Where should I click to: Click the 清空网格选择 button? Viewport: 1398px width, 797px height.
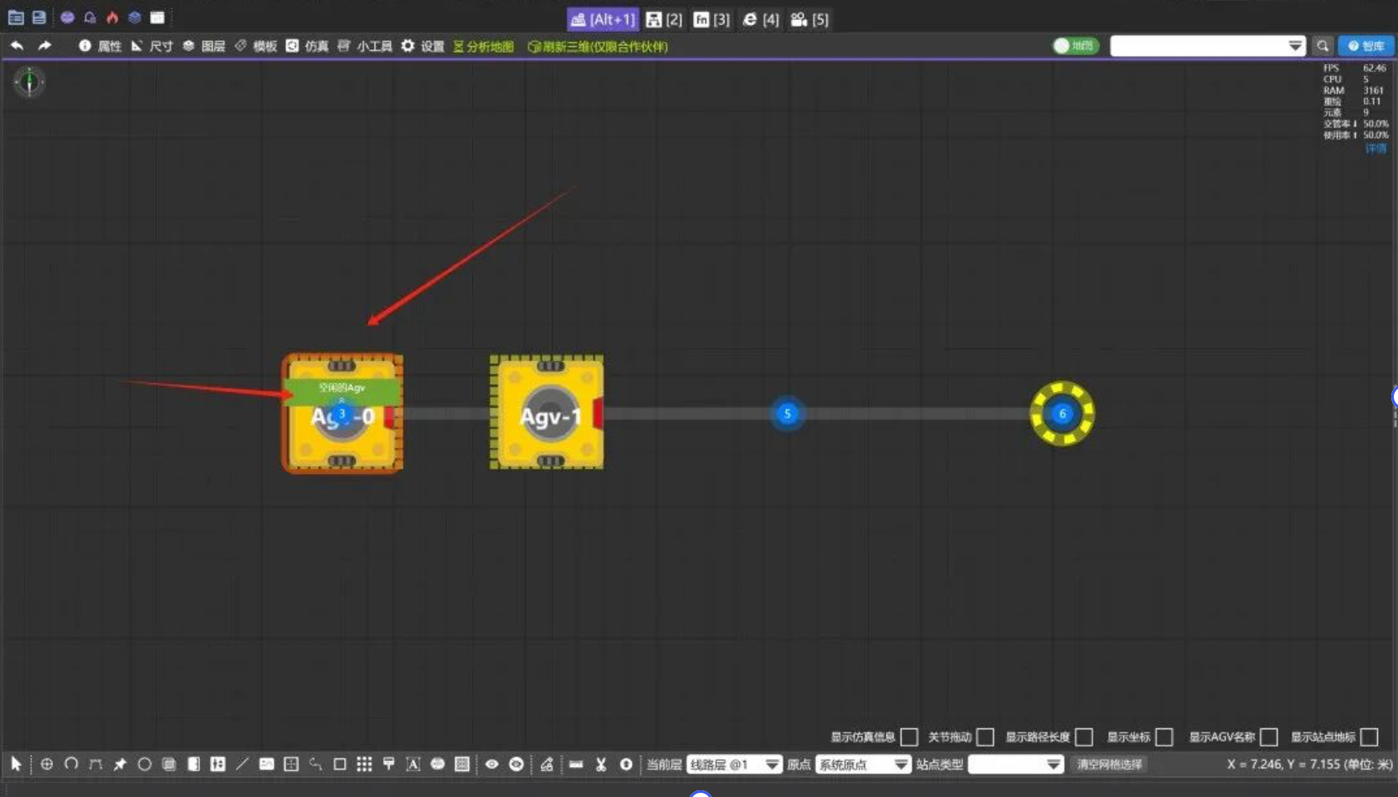1109,764
